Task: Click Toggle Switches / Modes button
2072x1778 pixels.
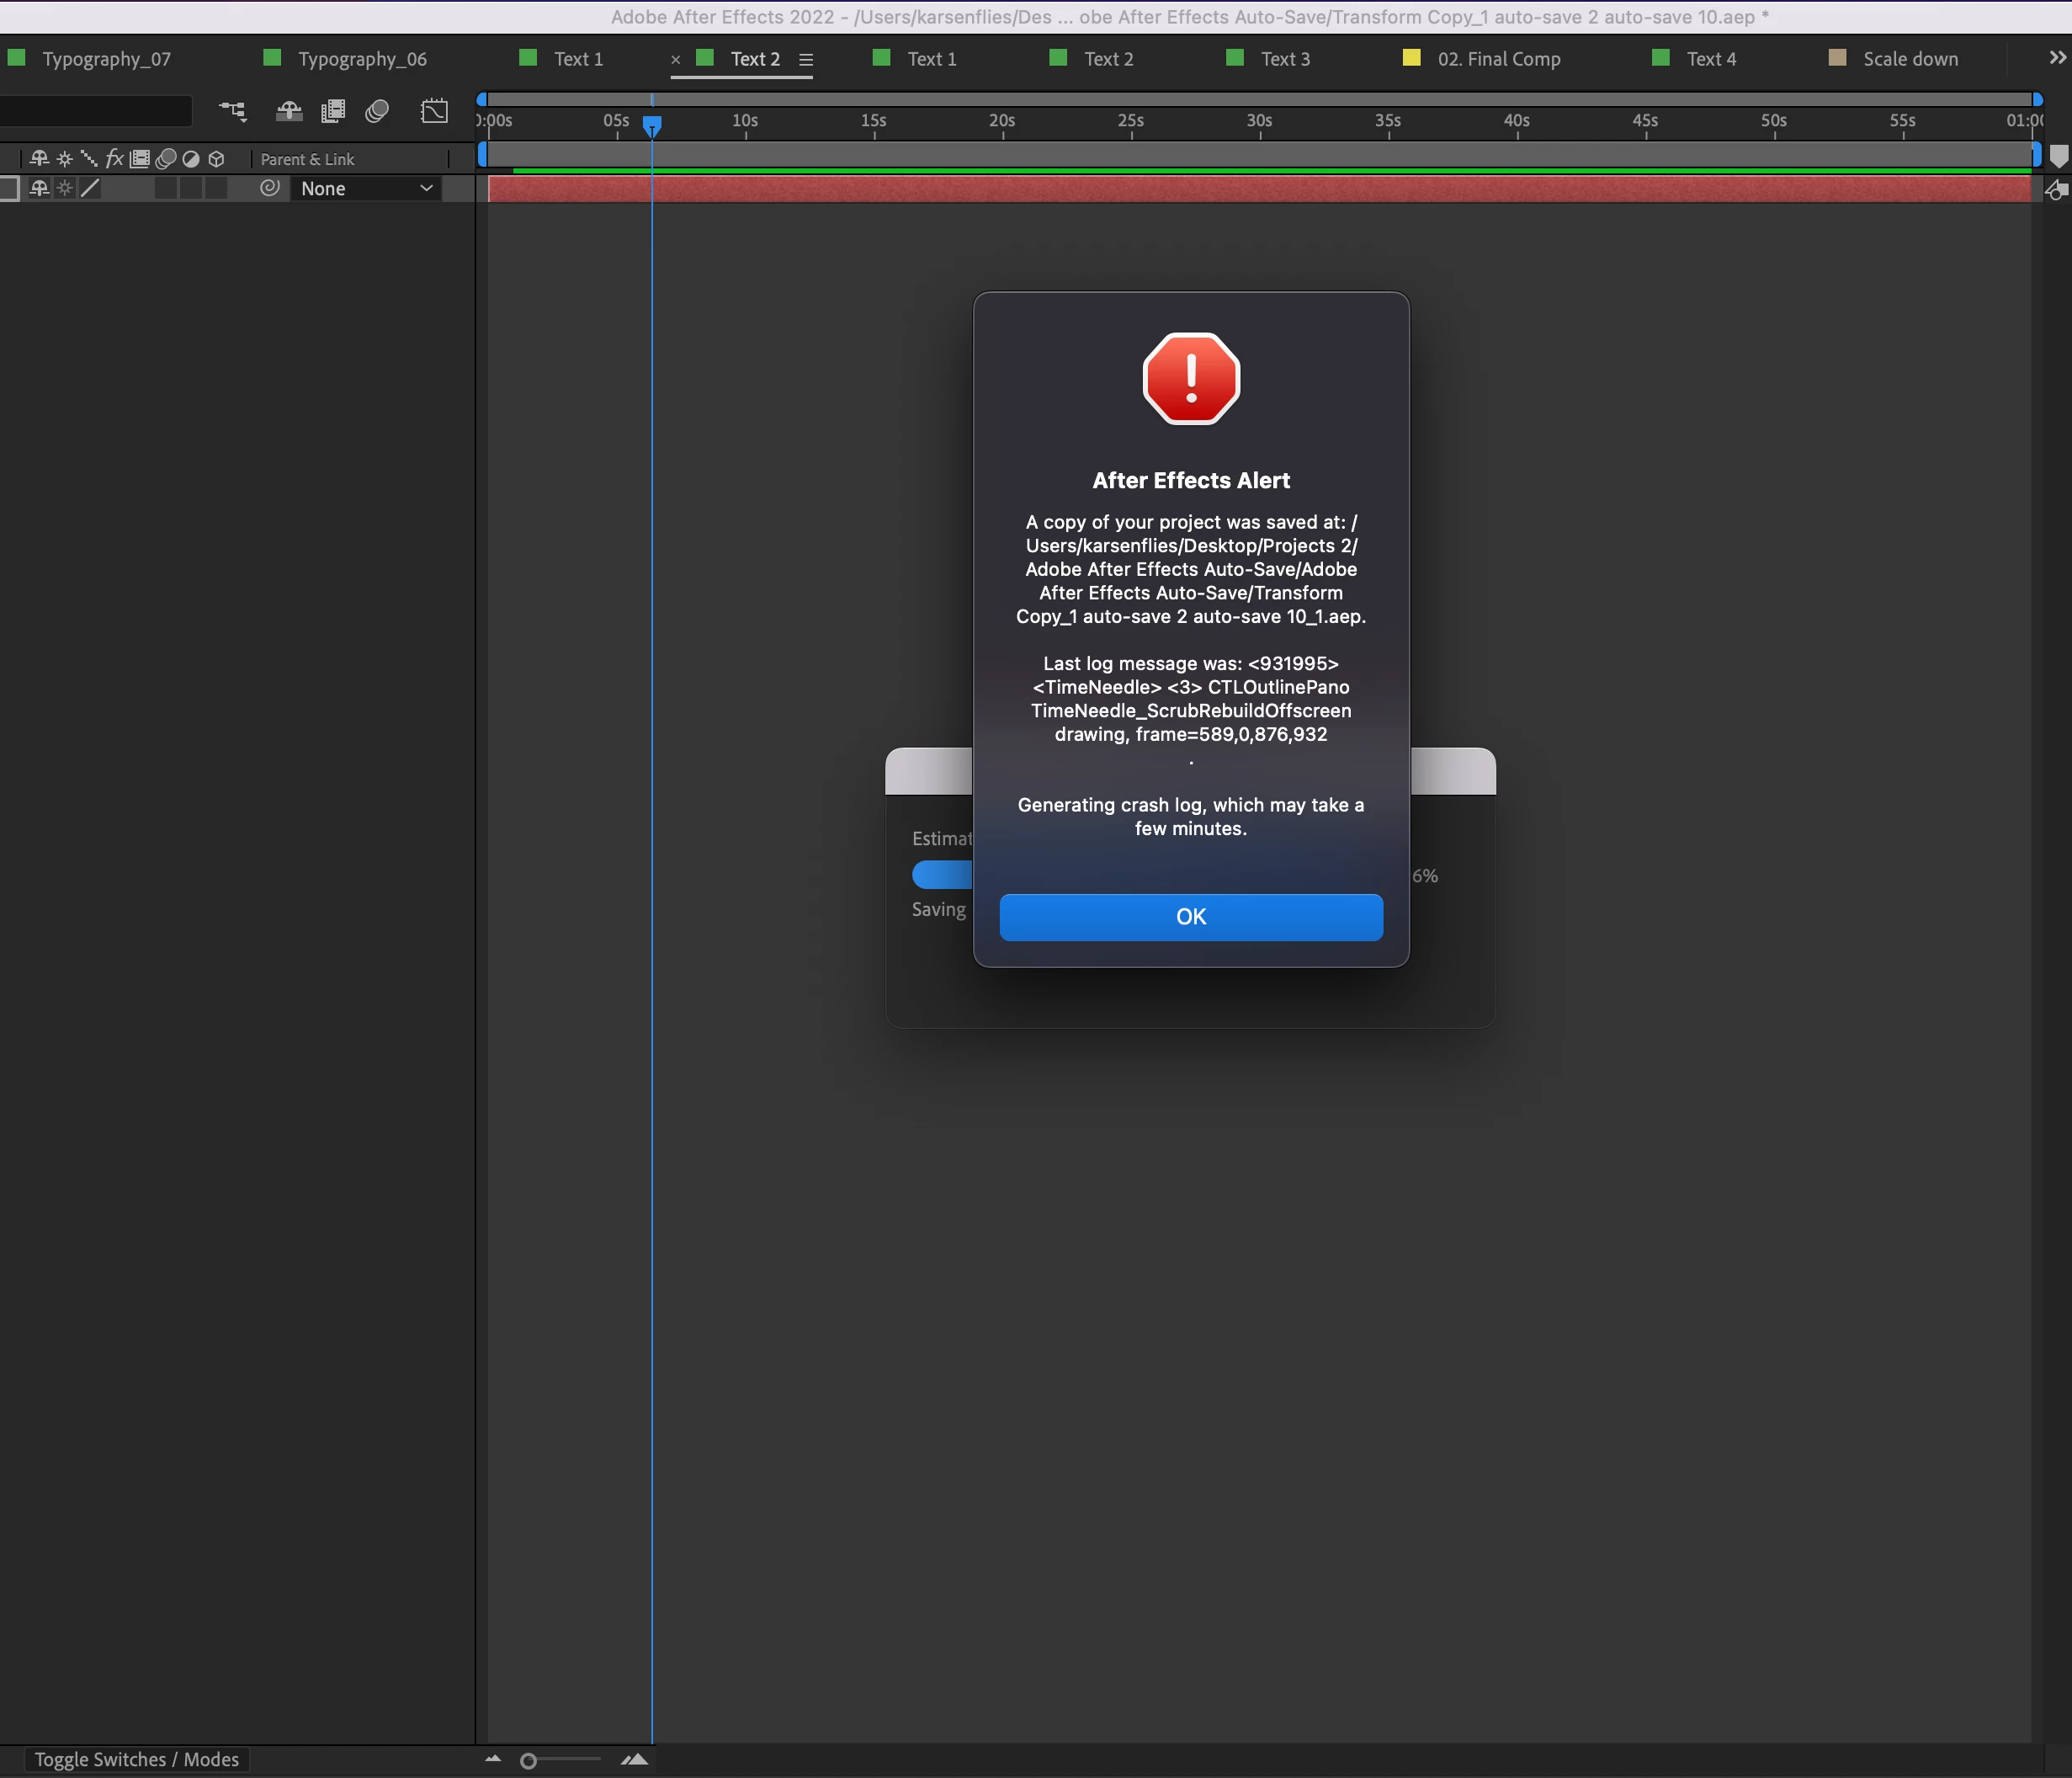Action: (137, 1759)
